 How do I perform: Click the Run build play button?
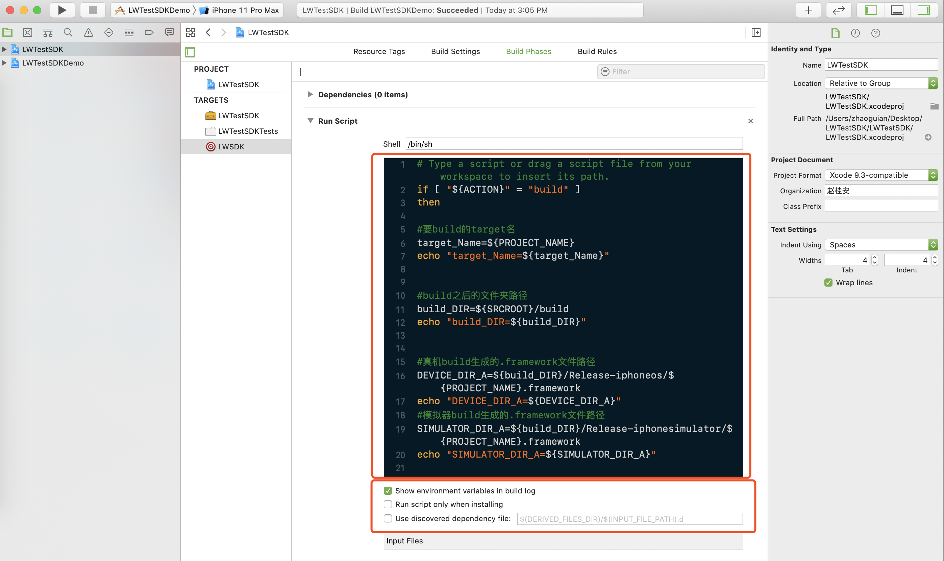pos(62,10)
